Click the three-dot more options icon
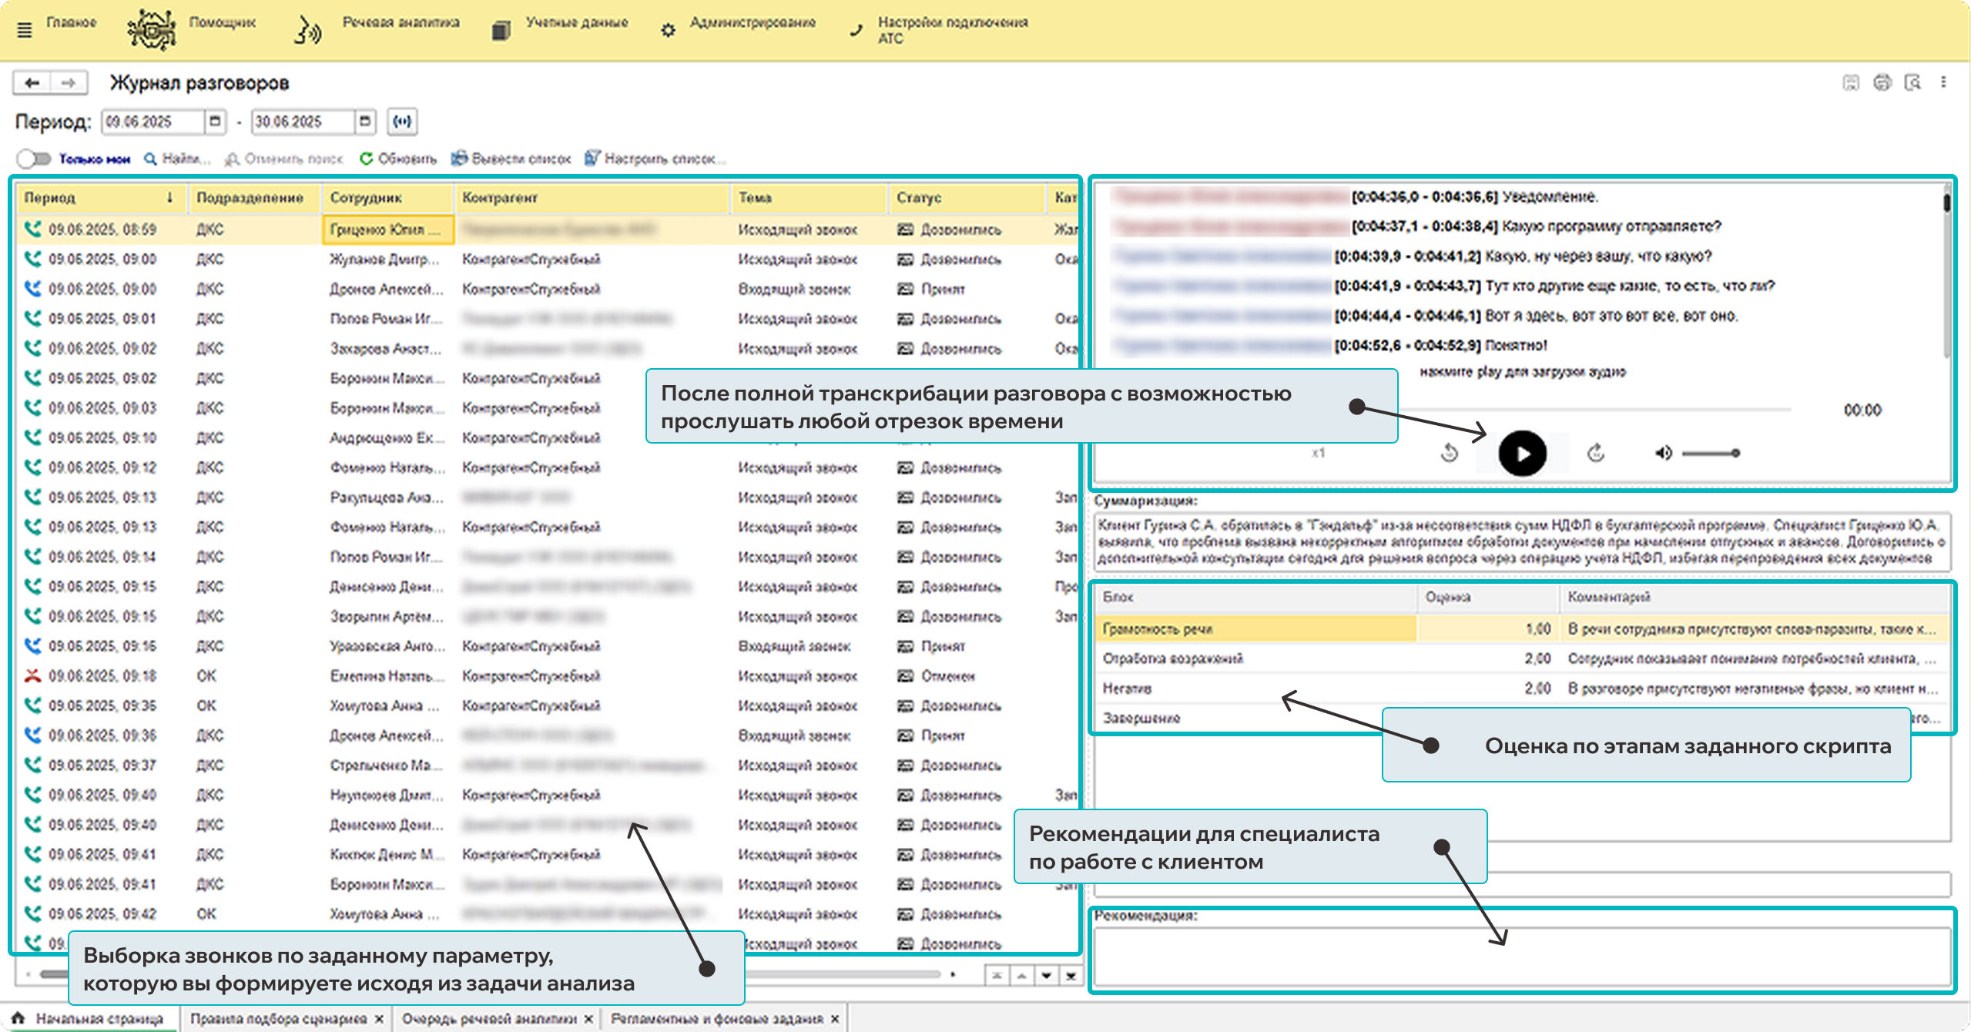Image resolution: width=1971 pixels, height=1032 pixels. tap(1943, 82)
